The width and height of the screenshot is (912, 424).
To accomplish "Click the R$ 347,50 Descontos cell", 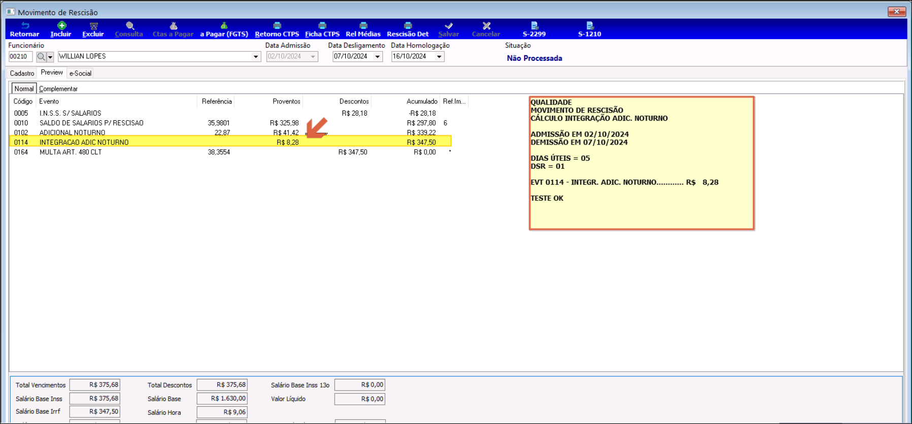I will coord(353,152).
